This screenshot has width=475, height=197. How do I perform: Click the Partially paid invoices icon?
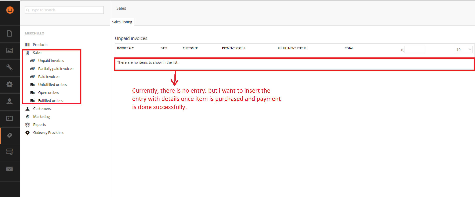(32, 69)
